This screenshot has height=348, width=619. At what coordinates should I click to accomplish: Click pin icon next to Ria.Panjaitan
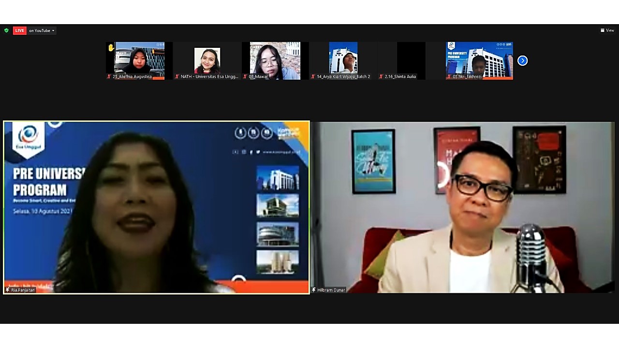pos(8,290)
